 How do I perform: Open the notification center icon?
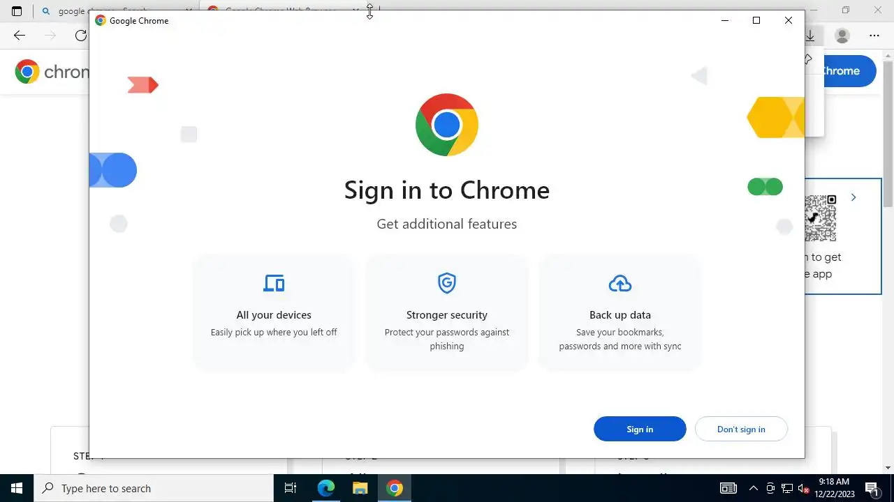872,488
